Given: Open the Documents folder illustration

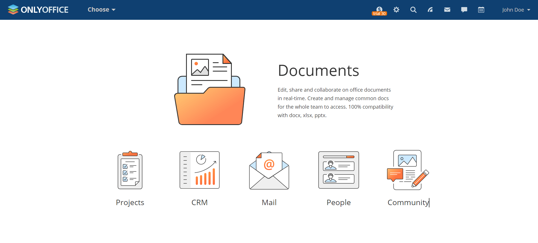Looking at the screenshot, I should point(210,89).
